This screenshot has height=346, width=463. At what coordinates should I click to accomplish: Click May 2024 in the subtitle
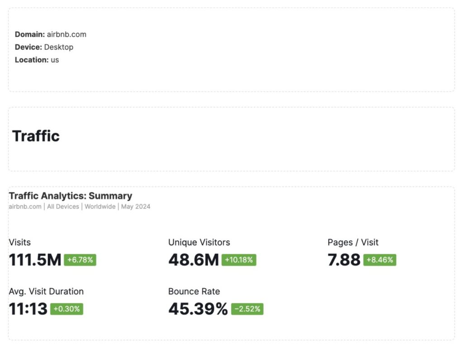coord(136,207)
